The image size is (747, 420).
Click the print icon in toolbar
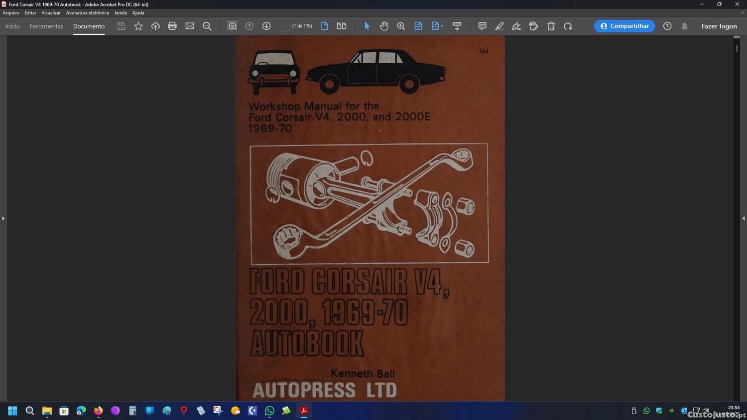(172, 26)
